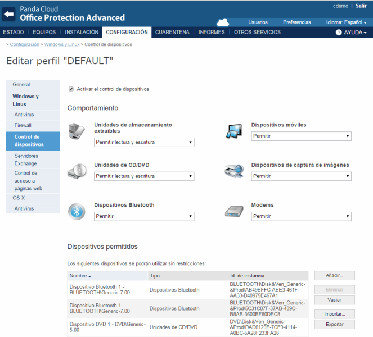The image size is (373, 337).
Task: Select the Dispositivo DVD 1 row name
Action: point(107,327)
